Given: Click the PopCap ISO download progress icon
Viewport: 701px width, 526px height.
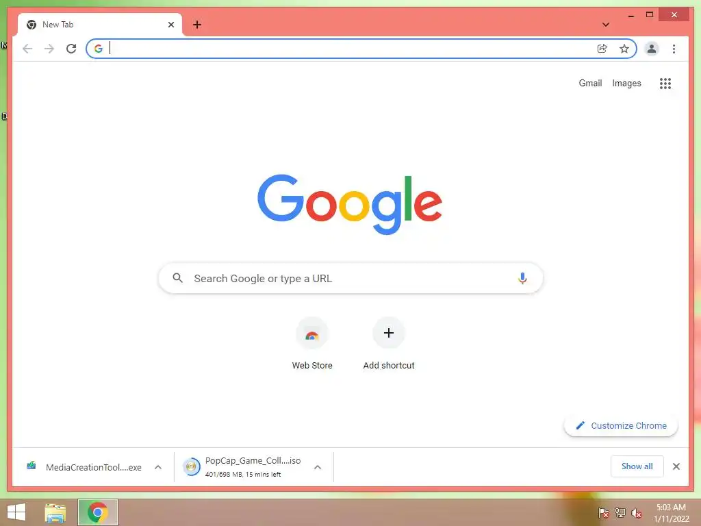Looking at the screenshot, I should [x=192, y=467].
